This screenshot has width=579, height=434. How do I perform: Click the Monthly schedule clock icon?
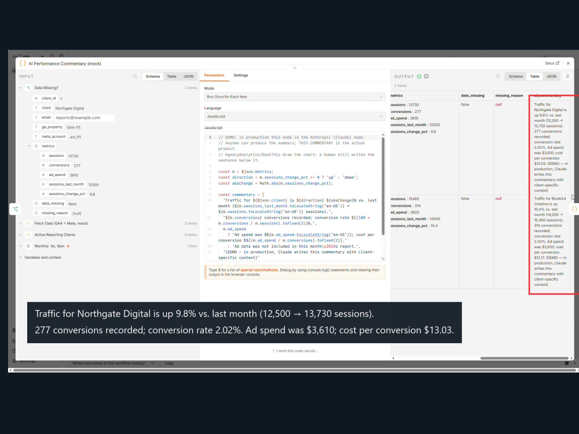pos(28,246)
